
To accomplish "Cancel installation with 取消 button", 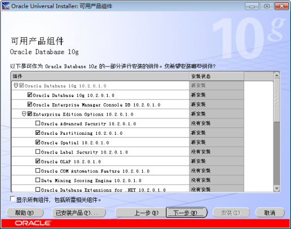I will [270, 213].
